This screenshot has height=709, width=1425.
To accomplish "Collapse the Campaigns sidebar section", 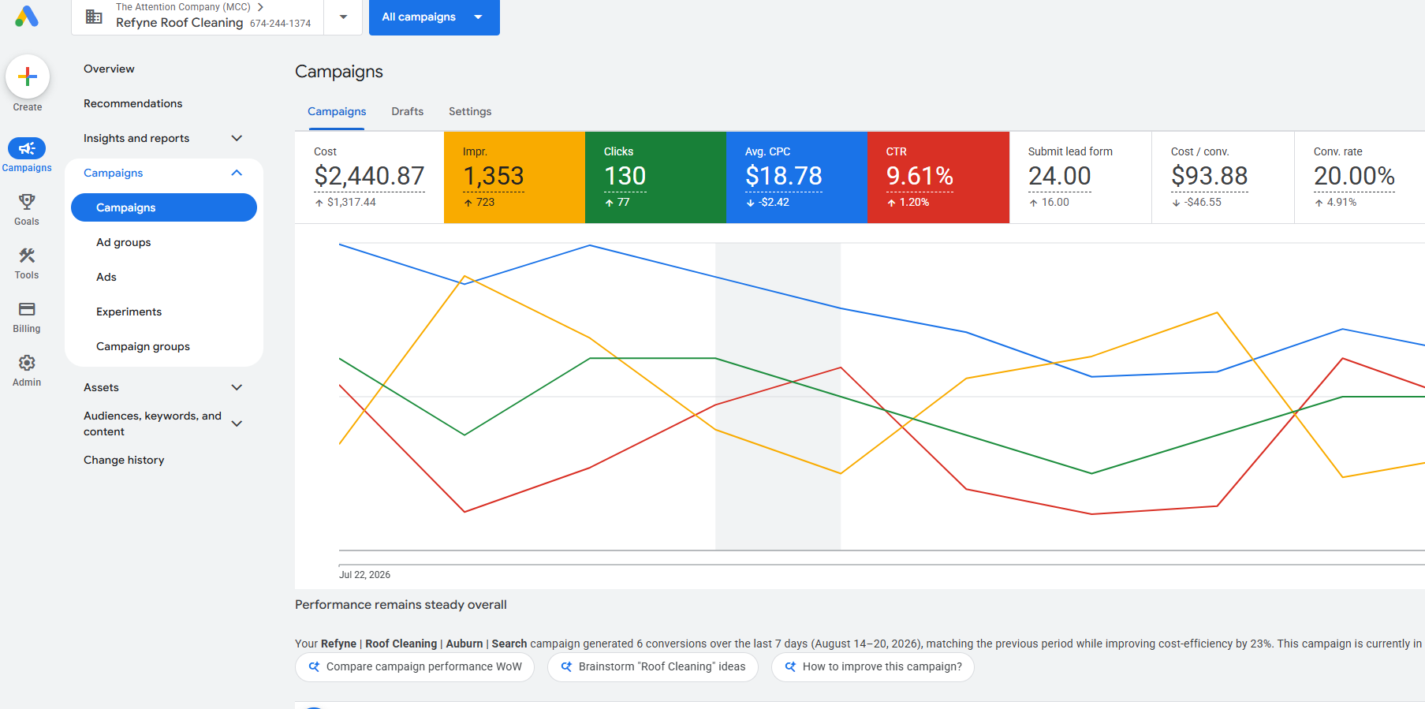I will tap(237, 173).
